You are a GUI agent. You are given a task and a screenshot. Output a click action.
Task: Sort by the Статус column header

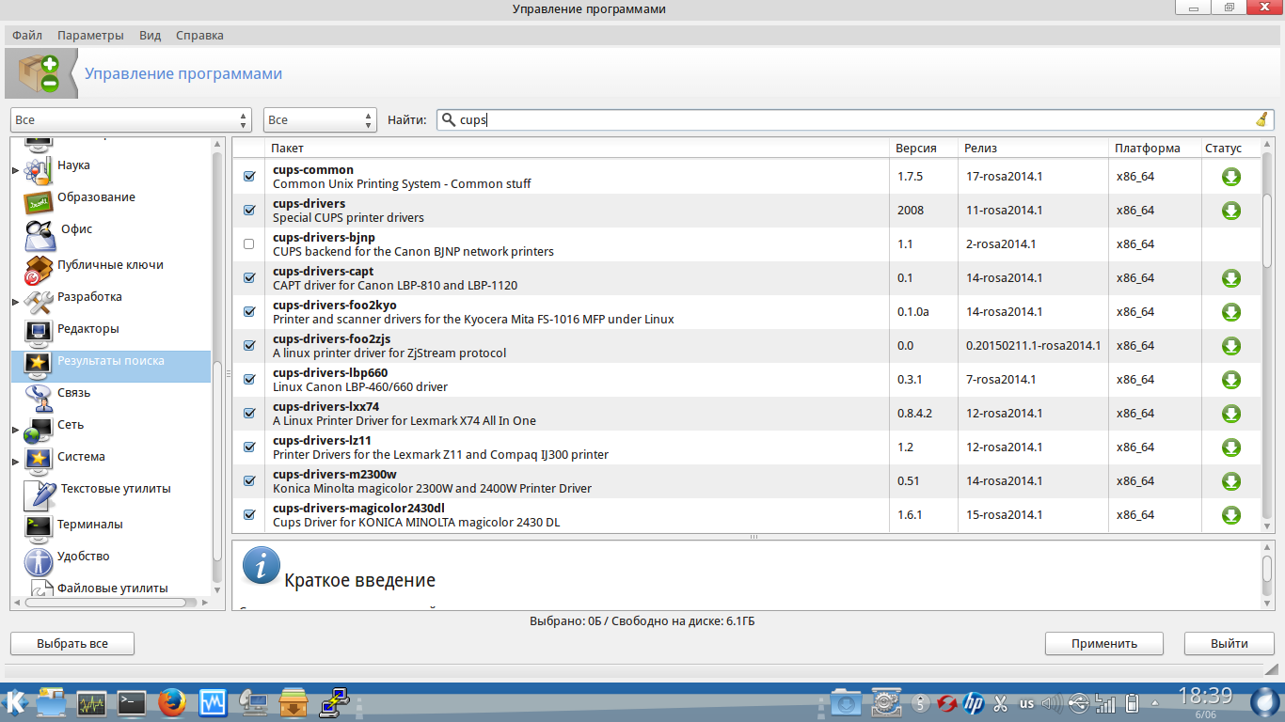point(1231,149)
